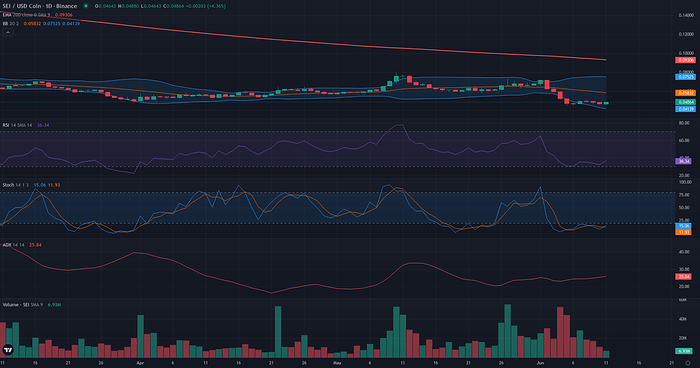
Task: Click the ADX legend value 25.84
Action: [35, 244]
